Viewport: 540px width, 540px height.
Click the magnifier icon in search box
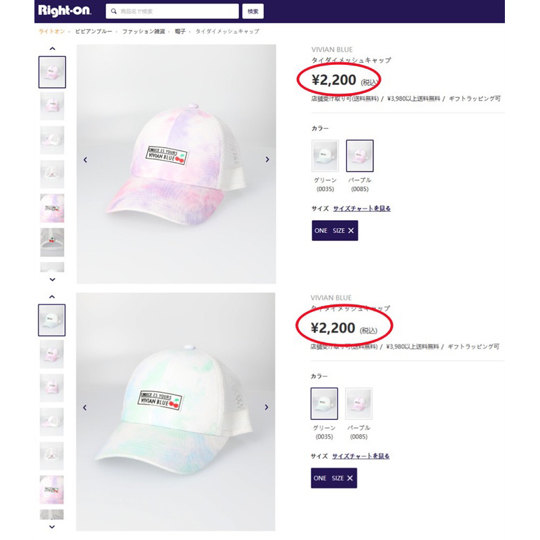point(113,11)
